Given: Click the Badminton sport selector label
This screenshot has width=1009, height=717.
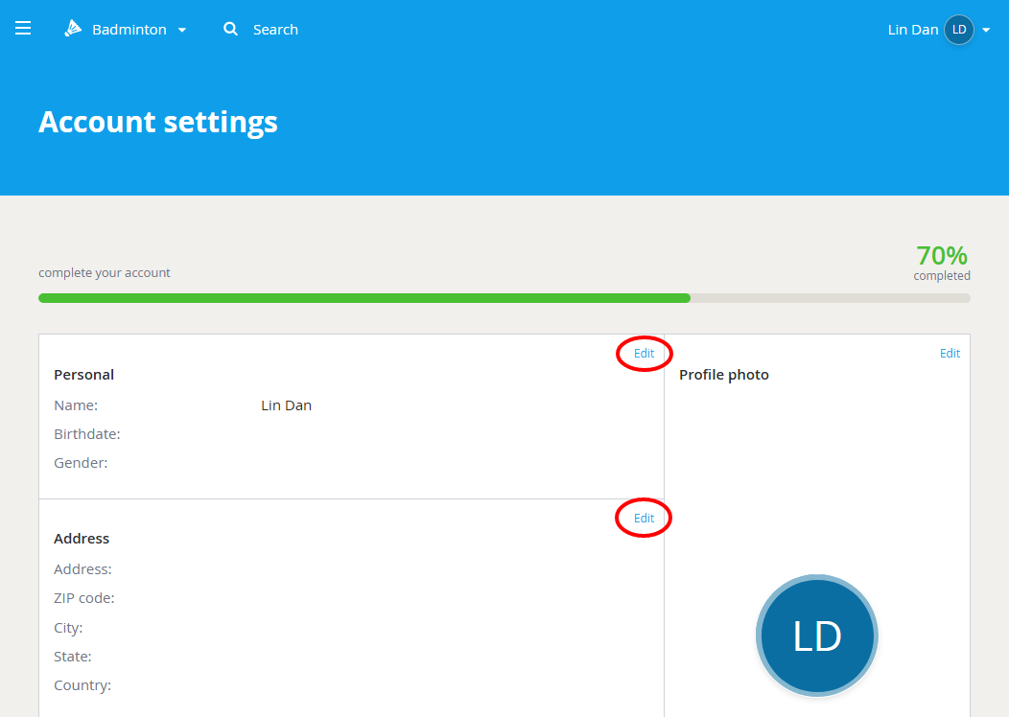Looking at the screenshot, I should click(x=129, y=30).
